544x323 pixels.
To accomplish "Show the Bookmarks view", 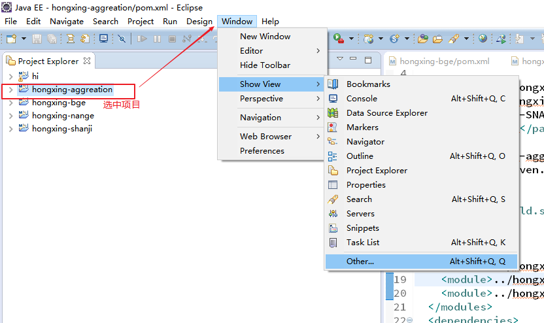I will [x=421, y=84].
